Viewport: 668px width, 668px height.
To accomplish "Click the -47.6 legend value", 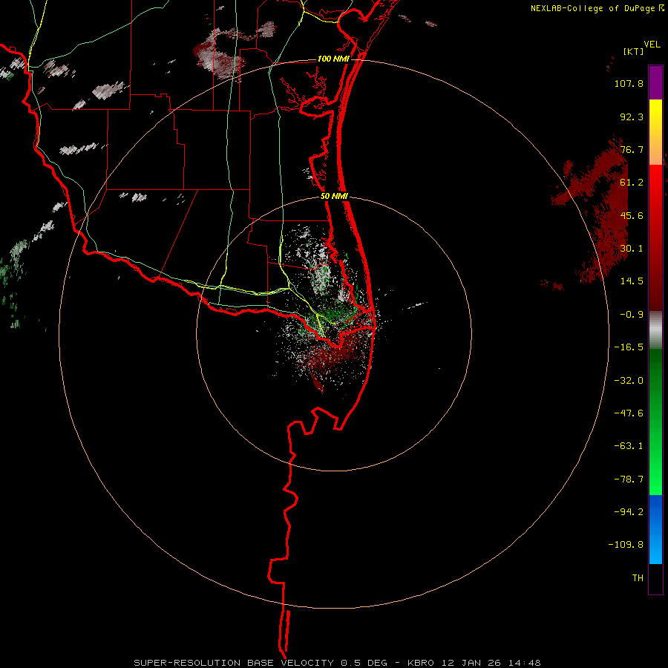I will coord(629,413).
